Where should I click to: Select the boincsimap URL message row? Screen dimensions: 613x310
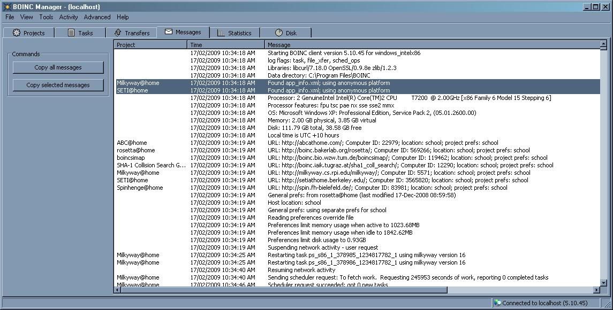point(357,157)
